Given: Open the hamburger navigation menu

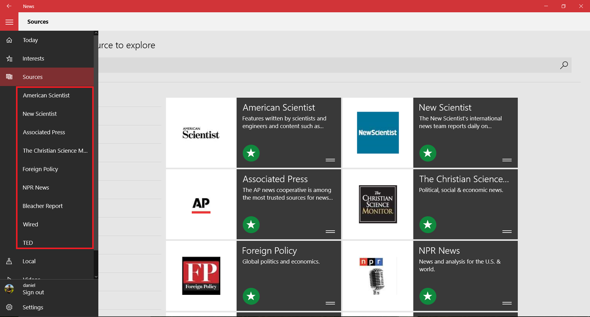Looking at the screenshot, I should [x=9, y=22].
